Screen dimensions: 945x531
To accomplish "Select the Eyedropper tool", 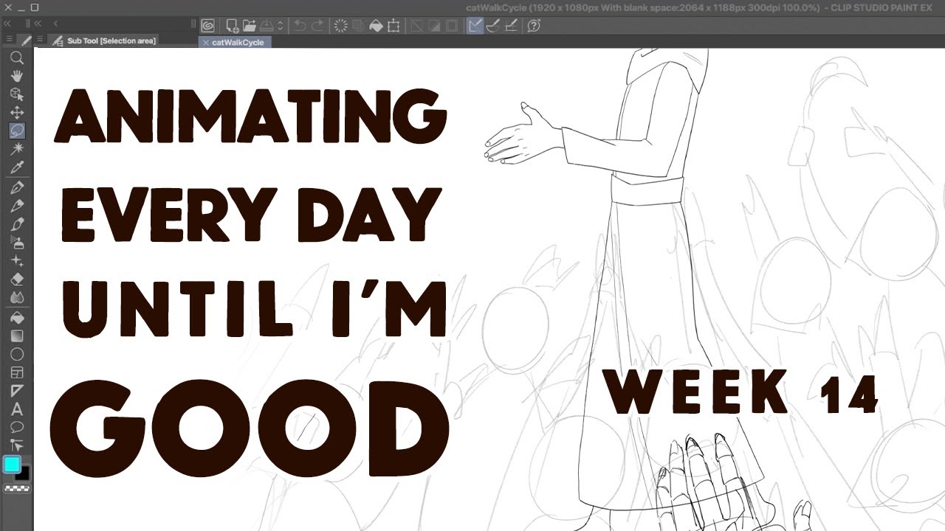I will 17,167.
